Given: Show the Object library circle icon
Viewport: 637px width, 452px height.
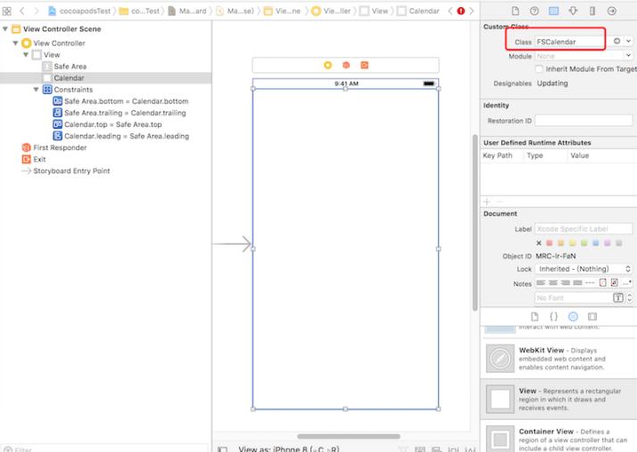Looking at the screenshot, I should pos(573,316).
